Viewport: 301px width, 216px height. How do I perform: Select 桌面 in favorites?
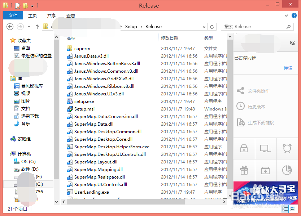pyautogui.click(x=26, y=48)
